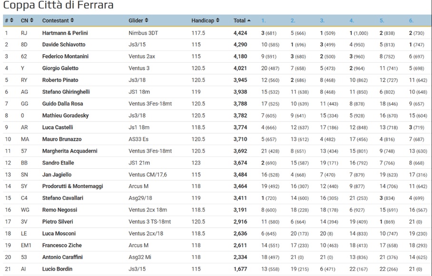Open task 6 results column link
Image resolution: width=432 pixels, height=276 pixels.
(x=411, y=20)
